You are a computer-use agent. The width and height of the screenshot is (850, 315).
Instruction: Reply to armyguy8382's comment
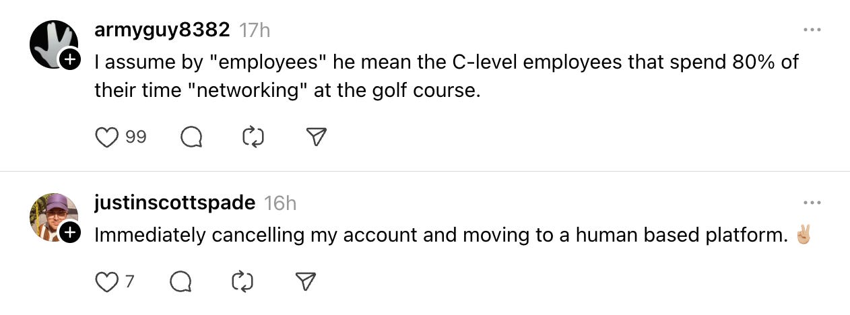click(x=191, y=137)
